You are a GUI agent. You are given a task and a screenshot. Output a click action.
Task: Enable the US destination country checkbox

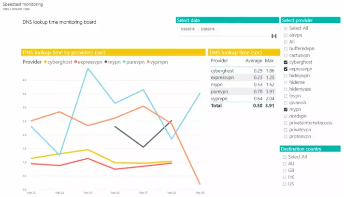tap(286, 184)
